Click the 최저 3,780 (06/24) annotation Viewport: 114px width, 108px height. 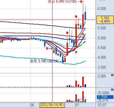pyautogui.click(x=44, y=61)
